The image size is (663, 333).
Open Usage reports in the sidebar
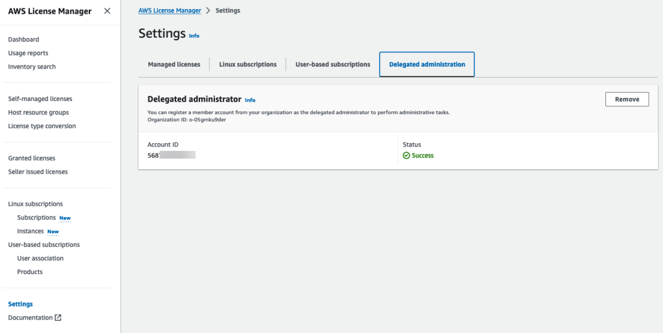[28, 53]
